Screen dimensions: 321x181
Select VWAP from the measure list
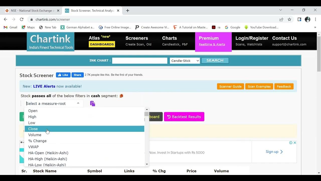(x=84, y=147)
